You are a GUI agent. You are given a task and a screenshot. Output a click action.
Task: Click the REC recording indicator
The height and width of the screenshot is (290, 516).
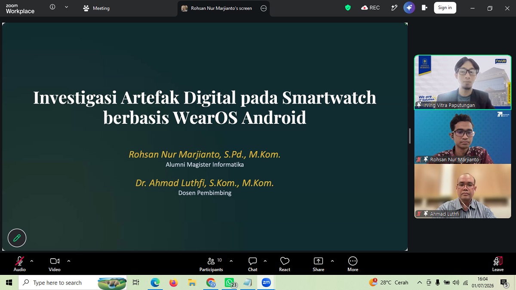pos(371,8)
